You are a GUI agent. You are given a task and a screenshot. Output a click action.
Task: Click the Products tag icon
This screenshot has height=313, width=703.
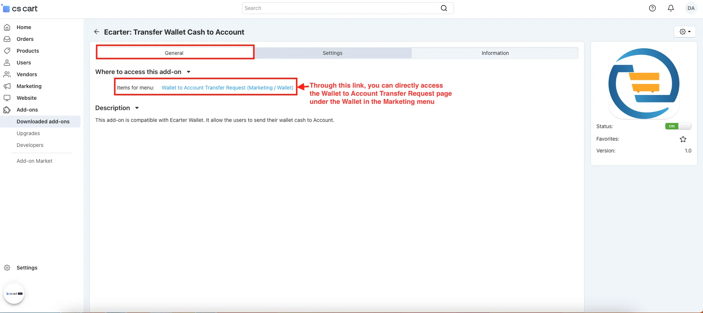pyautogui.click(x=7, y=51)
